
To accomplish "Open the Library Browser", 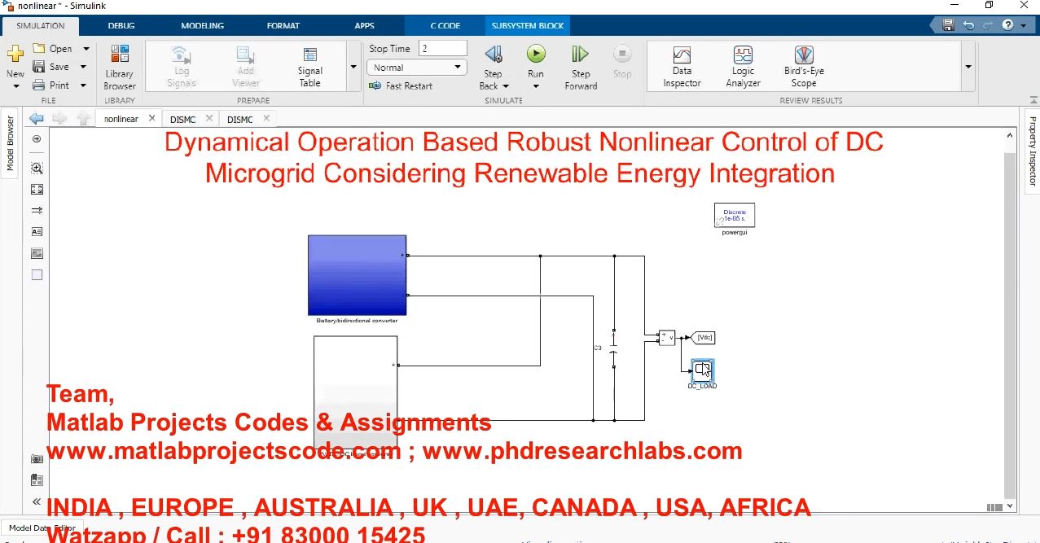I will coord(120,67).
